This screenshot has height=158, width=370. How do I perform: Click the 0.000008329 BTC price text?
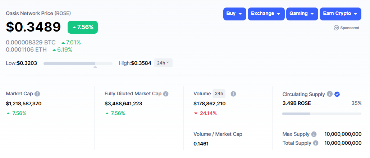point(31,43)
